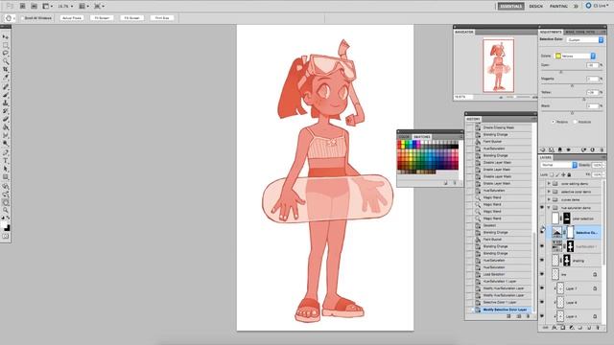Hide the Selective Color layer
The image size is (614, 345).
click(542, 232)
